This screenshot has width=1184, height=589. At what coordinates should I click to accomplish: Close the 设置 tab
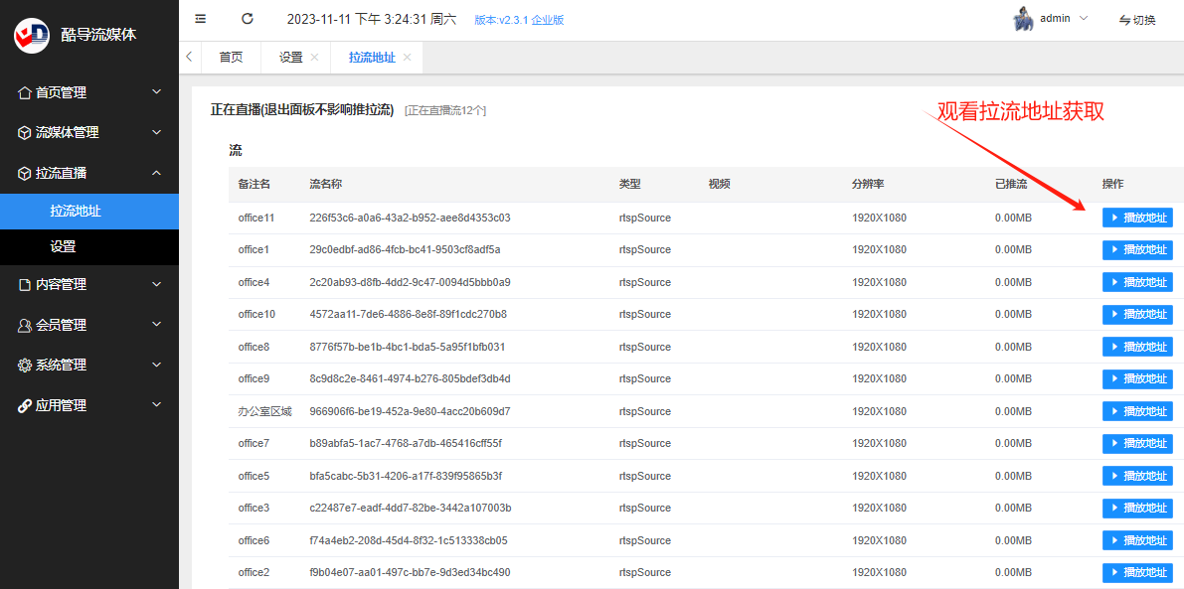point(315,58)
